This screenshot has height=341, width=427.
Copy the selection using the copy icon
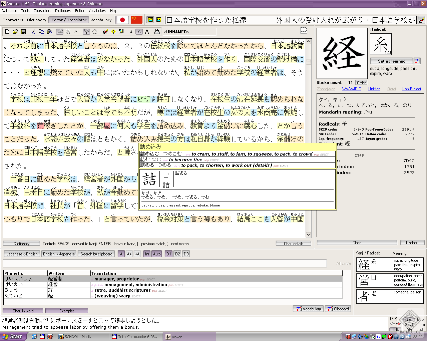(x=41, y=32)
